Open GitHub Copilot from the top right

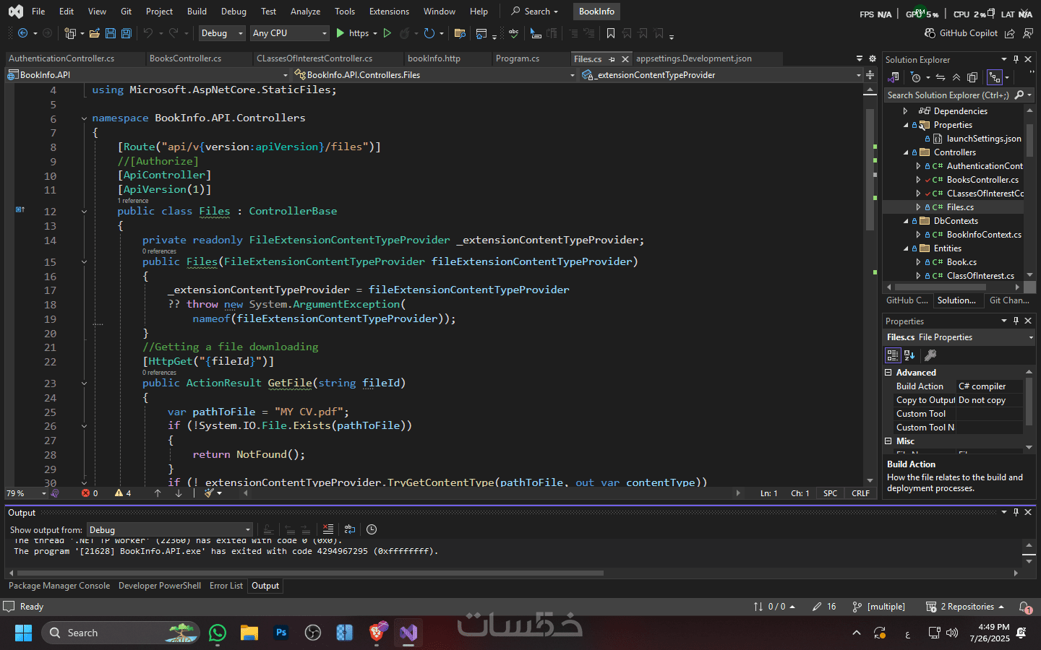coord(961,33)
